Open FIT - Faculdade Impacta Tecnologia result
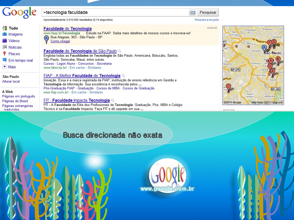This screenshot has width=294, height=220. click(77, 100)
